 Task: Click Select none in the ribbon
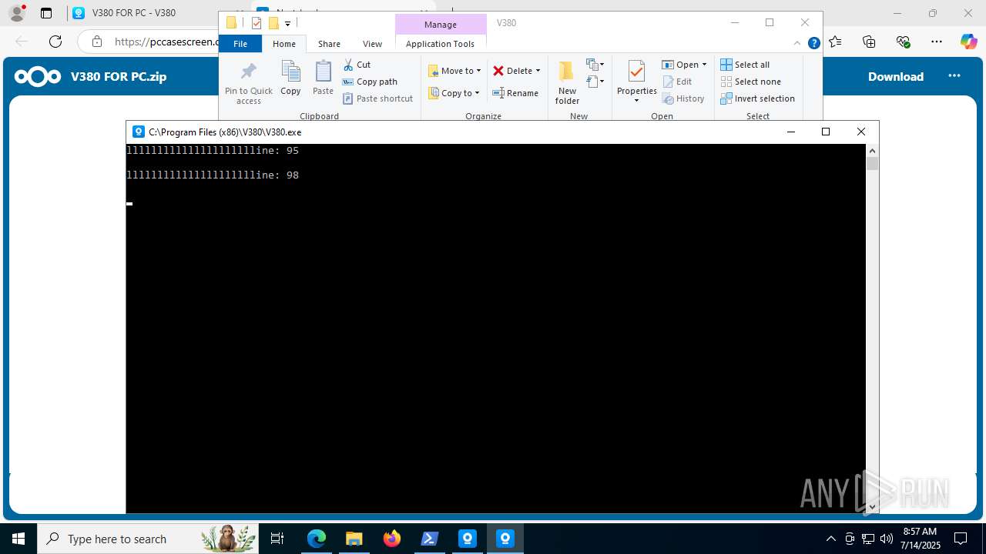click(750, 82)
